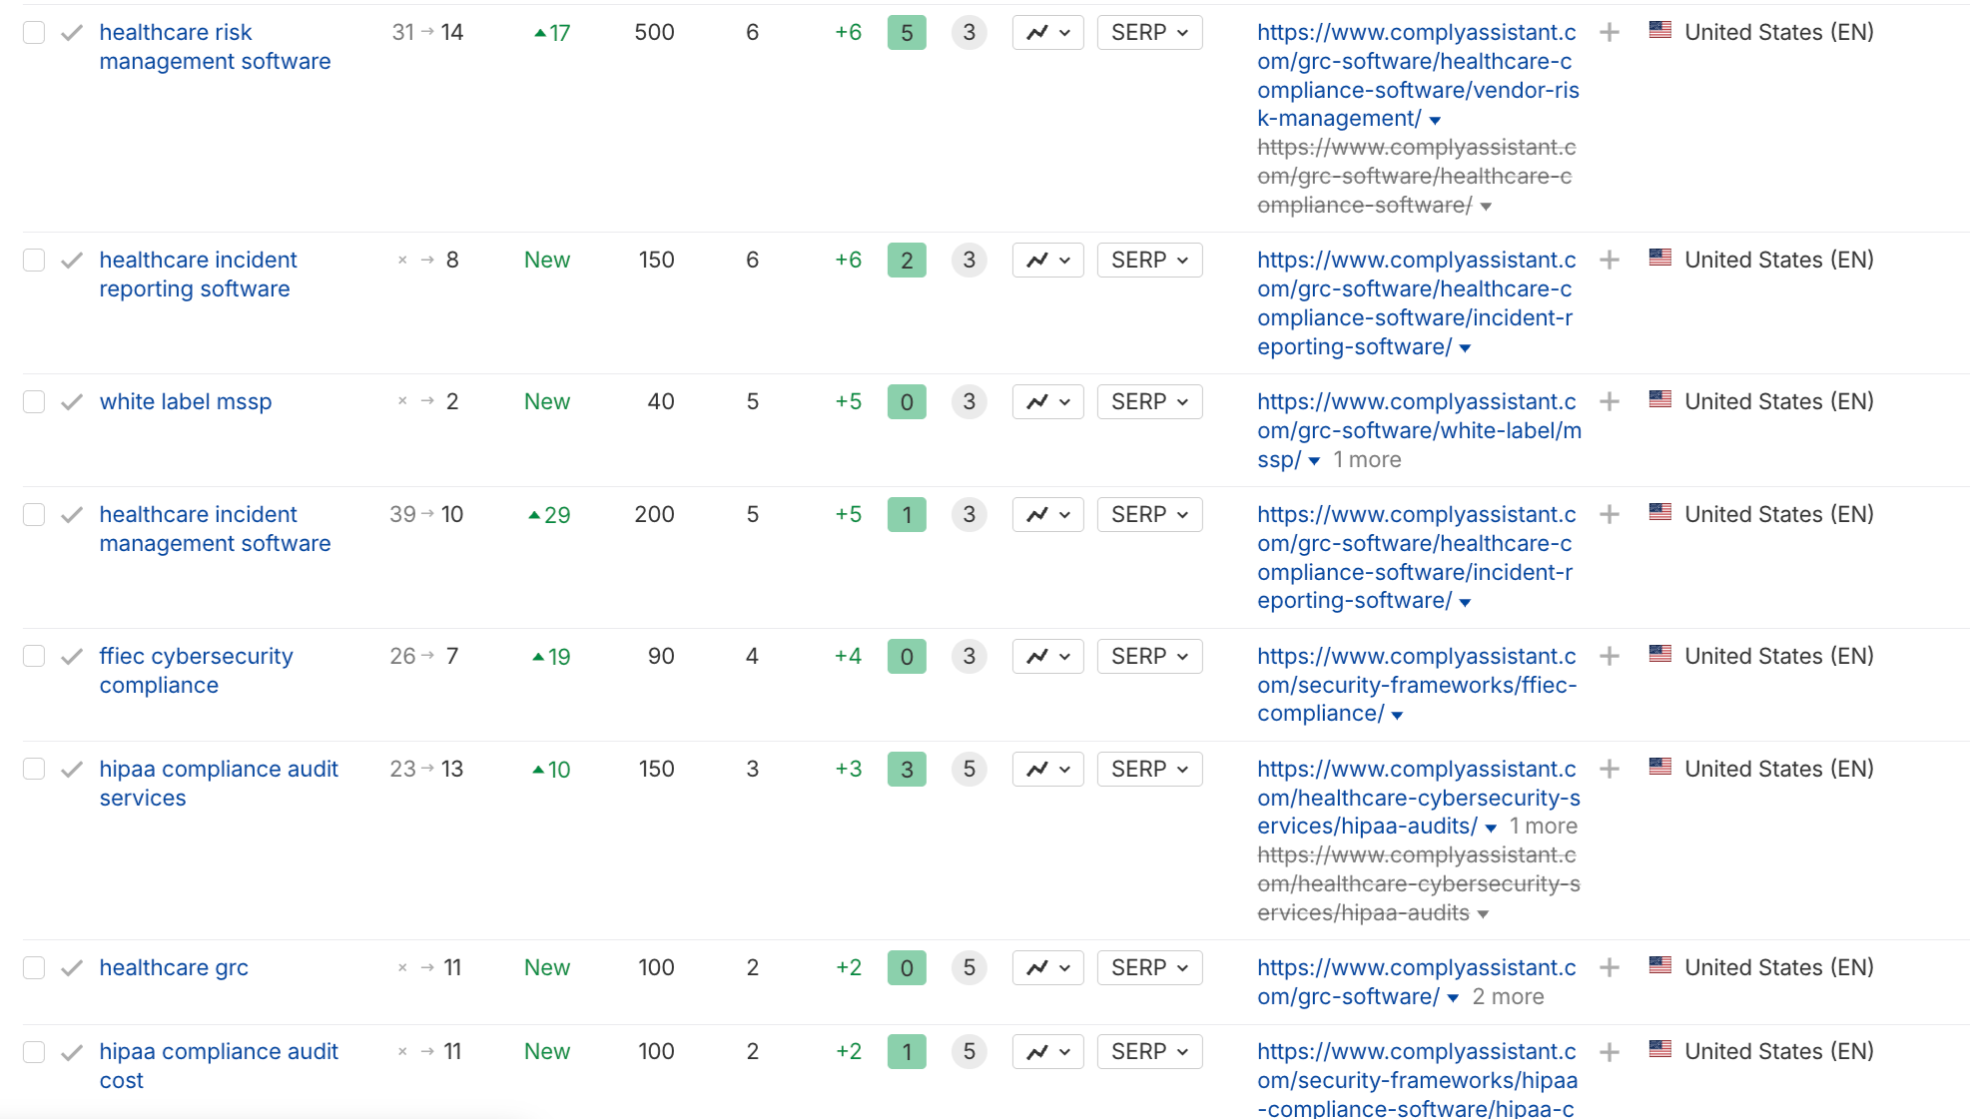Check the hipaa compliance audit services row
Screen dimensions: 1970x1119
34,770
